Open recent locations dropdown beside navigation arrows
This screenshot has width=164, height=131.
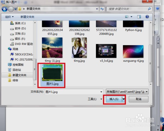tap(16, 9)
